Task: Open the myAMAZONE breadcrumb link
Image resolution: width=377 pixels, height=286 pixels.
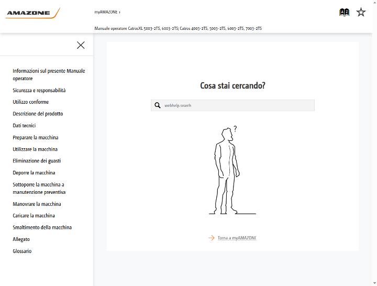Action: click(x=106, y=12)
